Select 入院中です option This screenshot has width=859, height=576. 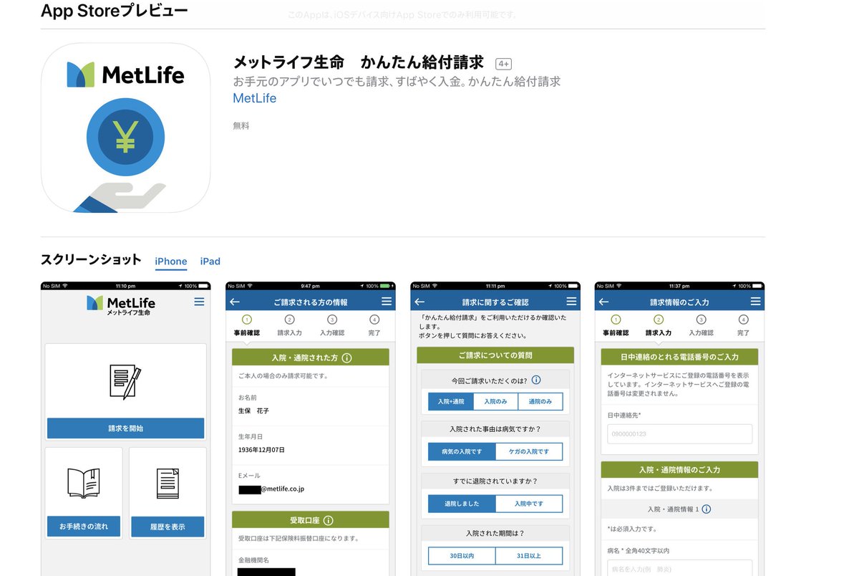(529, 504)
